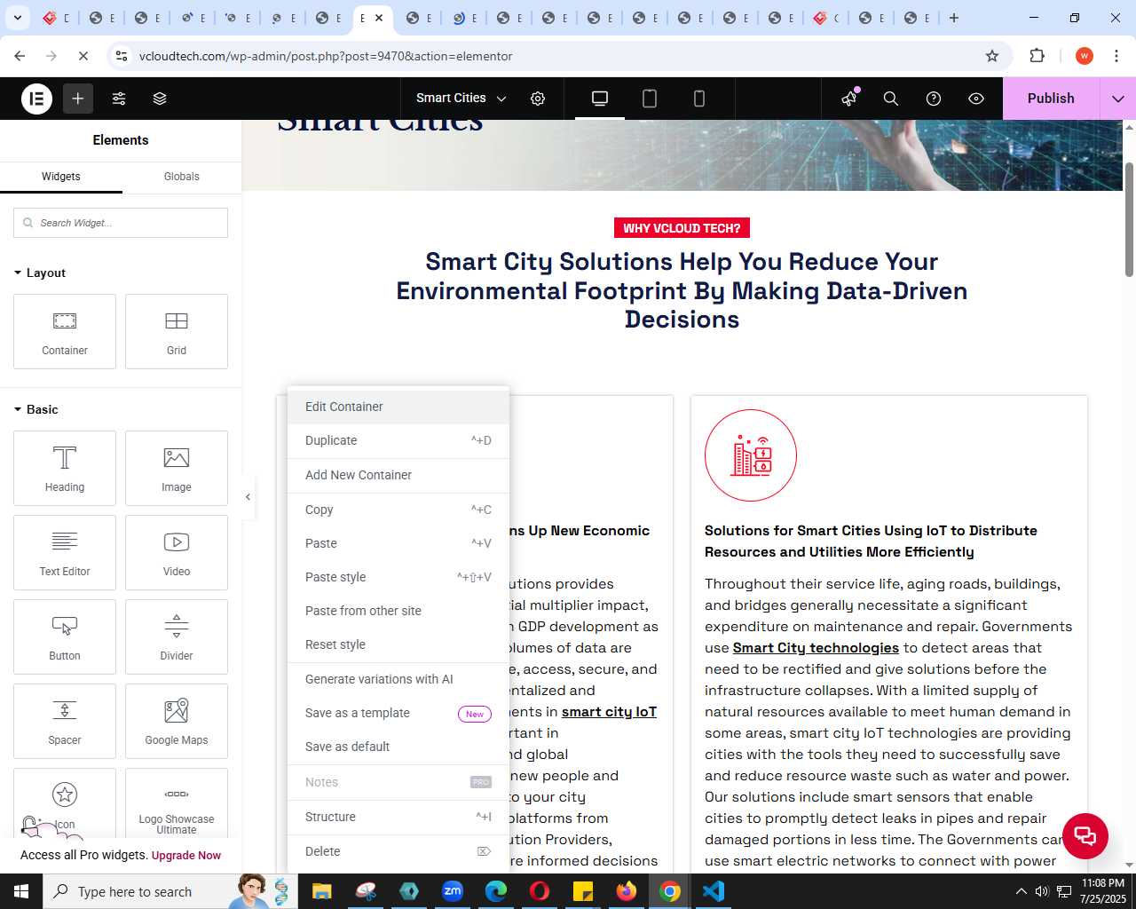
Task: Select Save as a template
Action: [398, 713]
